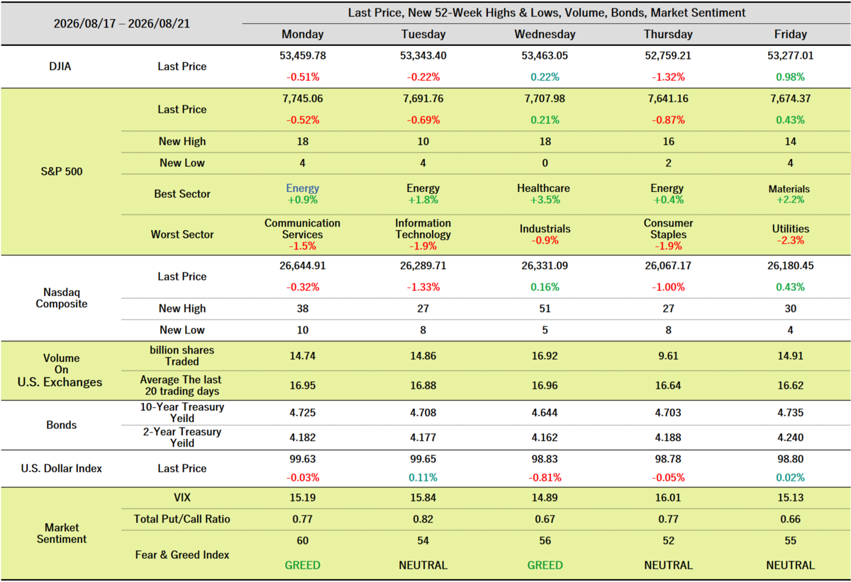Click the 2-Year Treasury Yeild label

pyautogui.click(x=182, y=438)
